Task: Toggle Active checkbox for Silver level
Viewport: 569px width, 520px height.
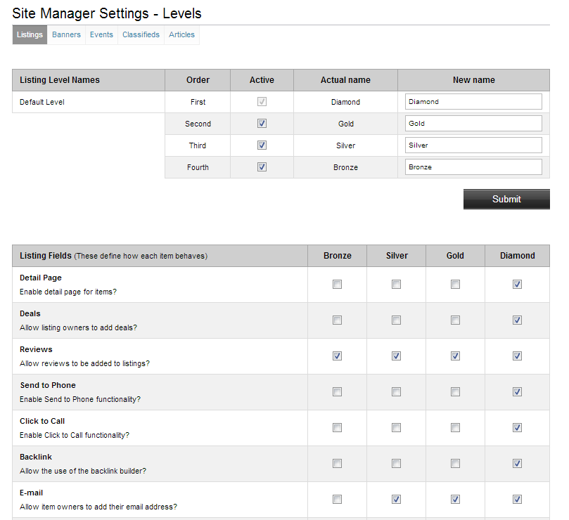Action: (262, 145)
